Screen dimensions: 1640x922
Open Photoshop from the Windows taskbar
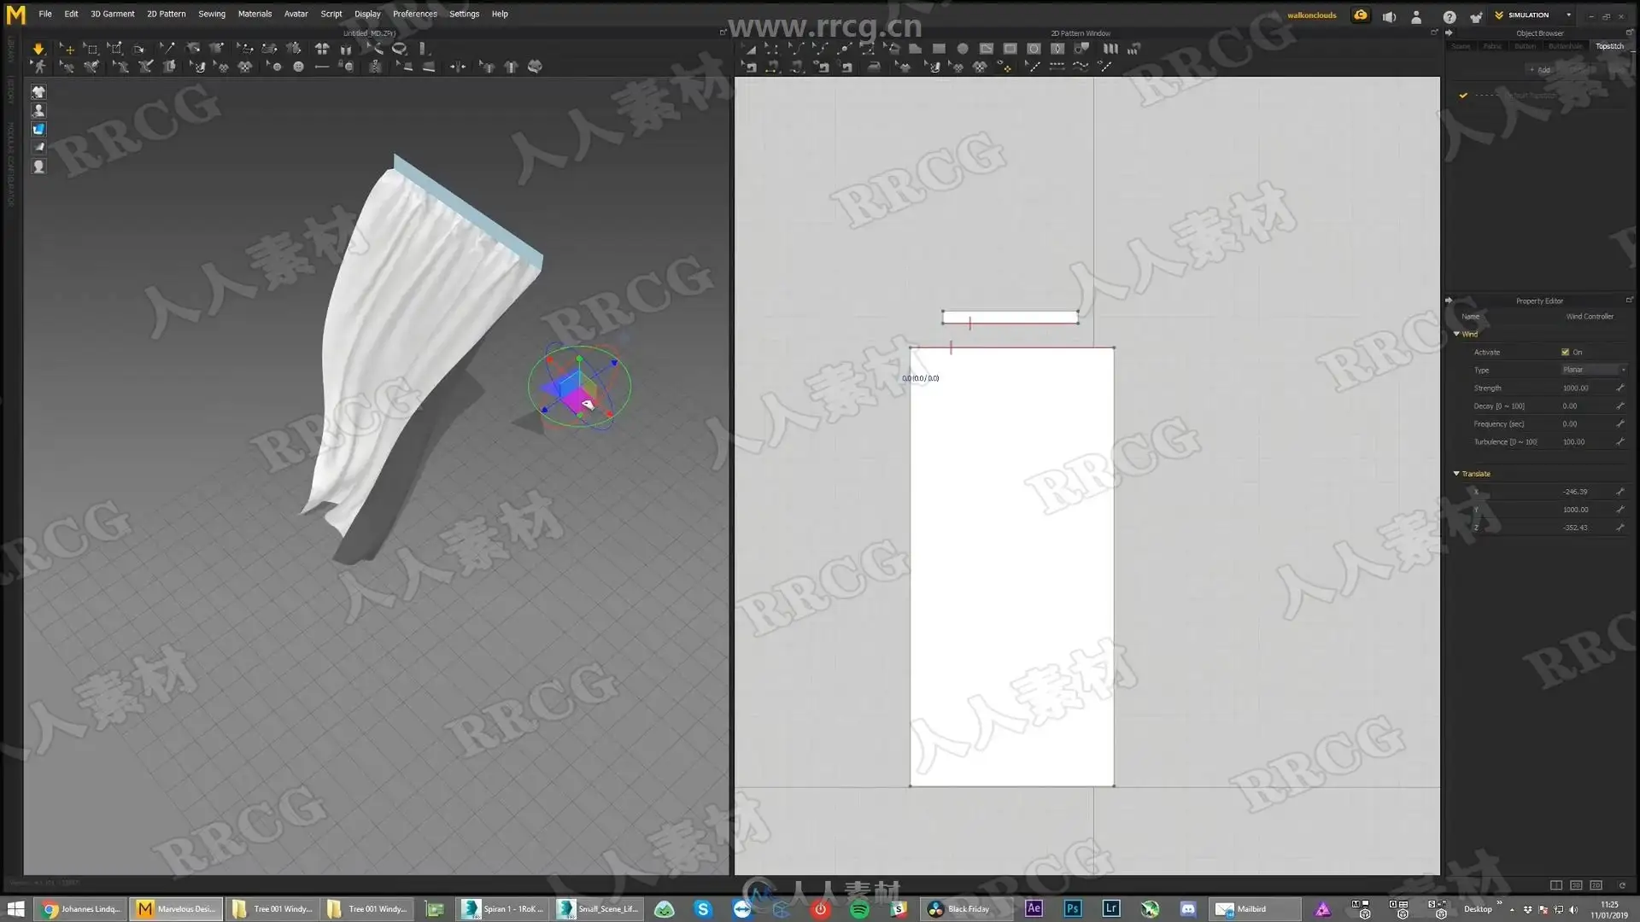coord(1073,908)
